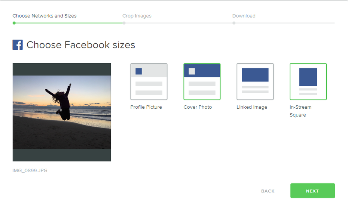Open the Choose Networks and Sizes step
The width and height of the screenshot is (348, 210).
point(45,16)
